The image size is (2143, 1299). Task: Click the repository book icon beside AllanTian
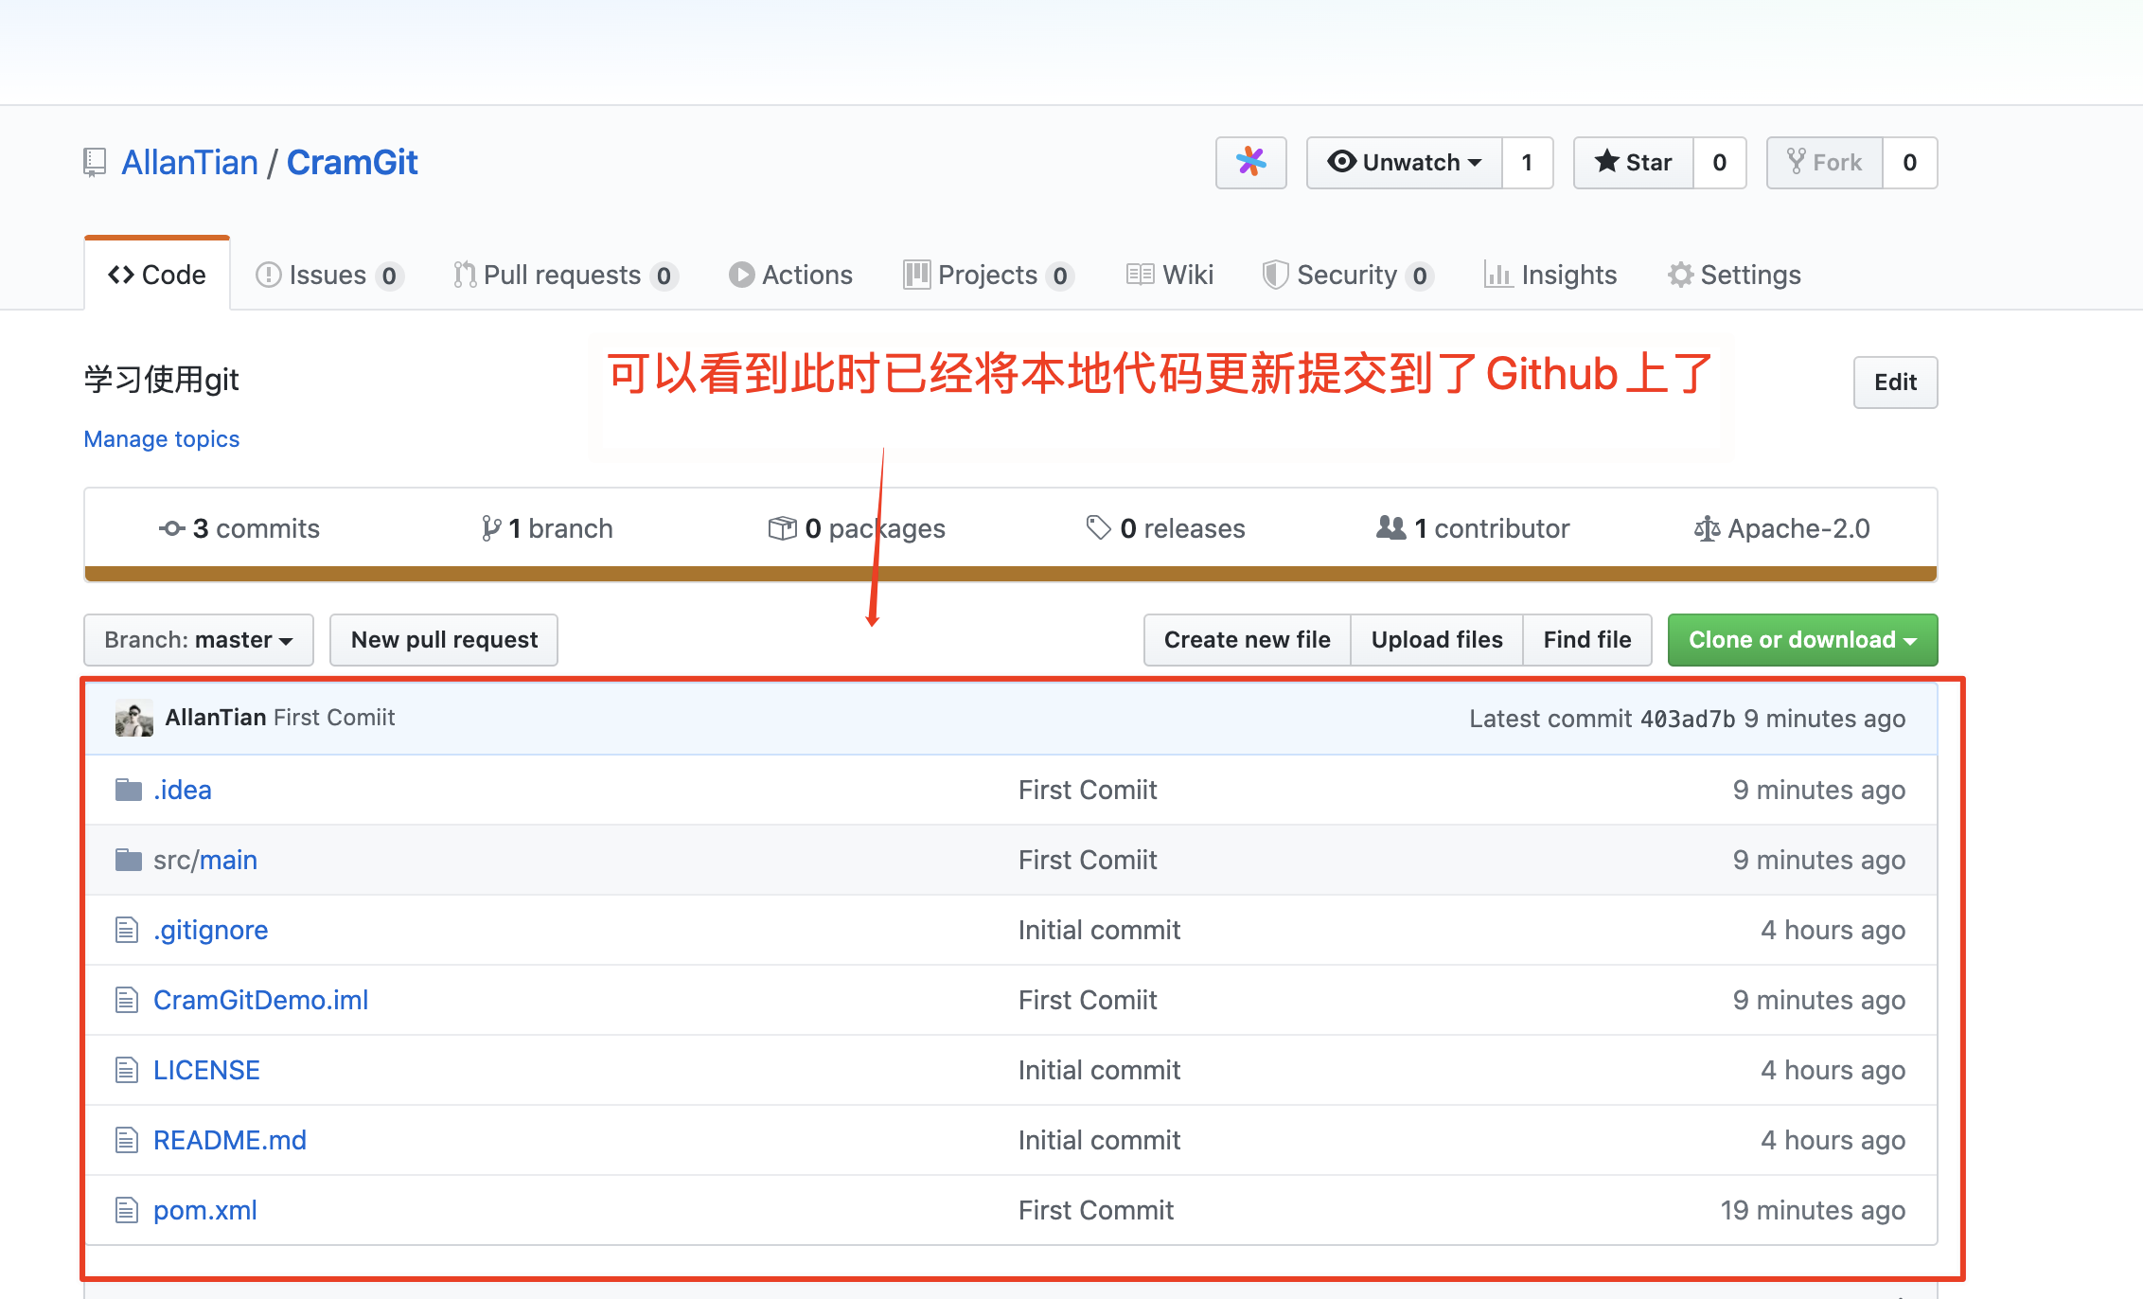[x=95, y=163]
